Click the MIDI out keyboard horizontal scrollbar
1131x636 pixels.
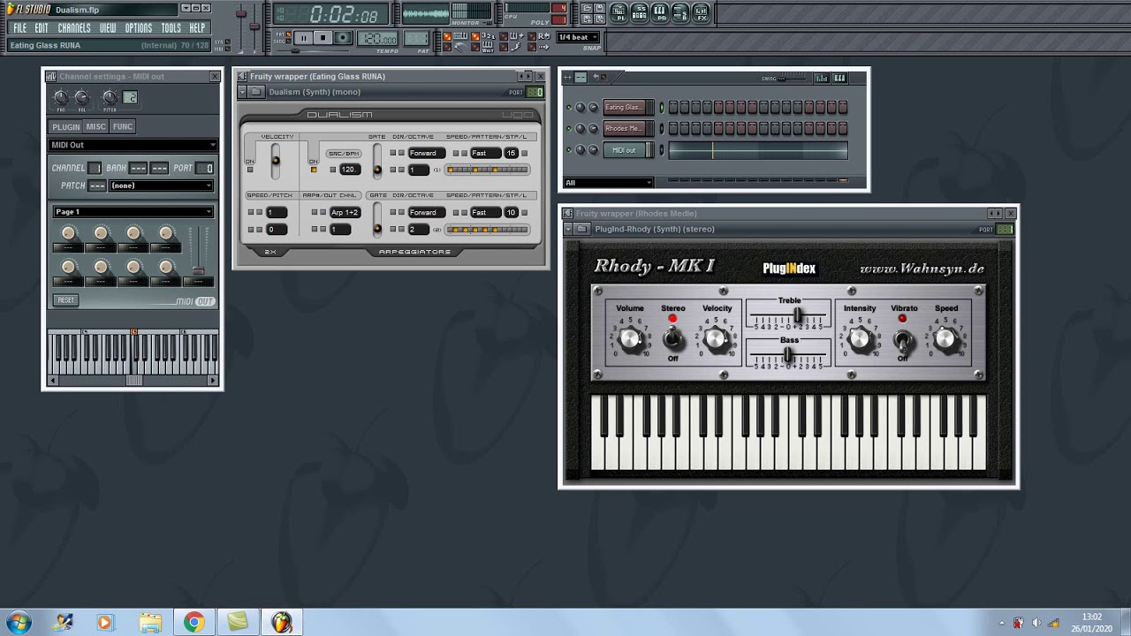pos(133,381)
